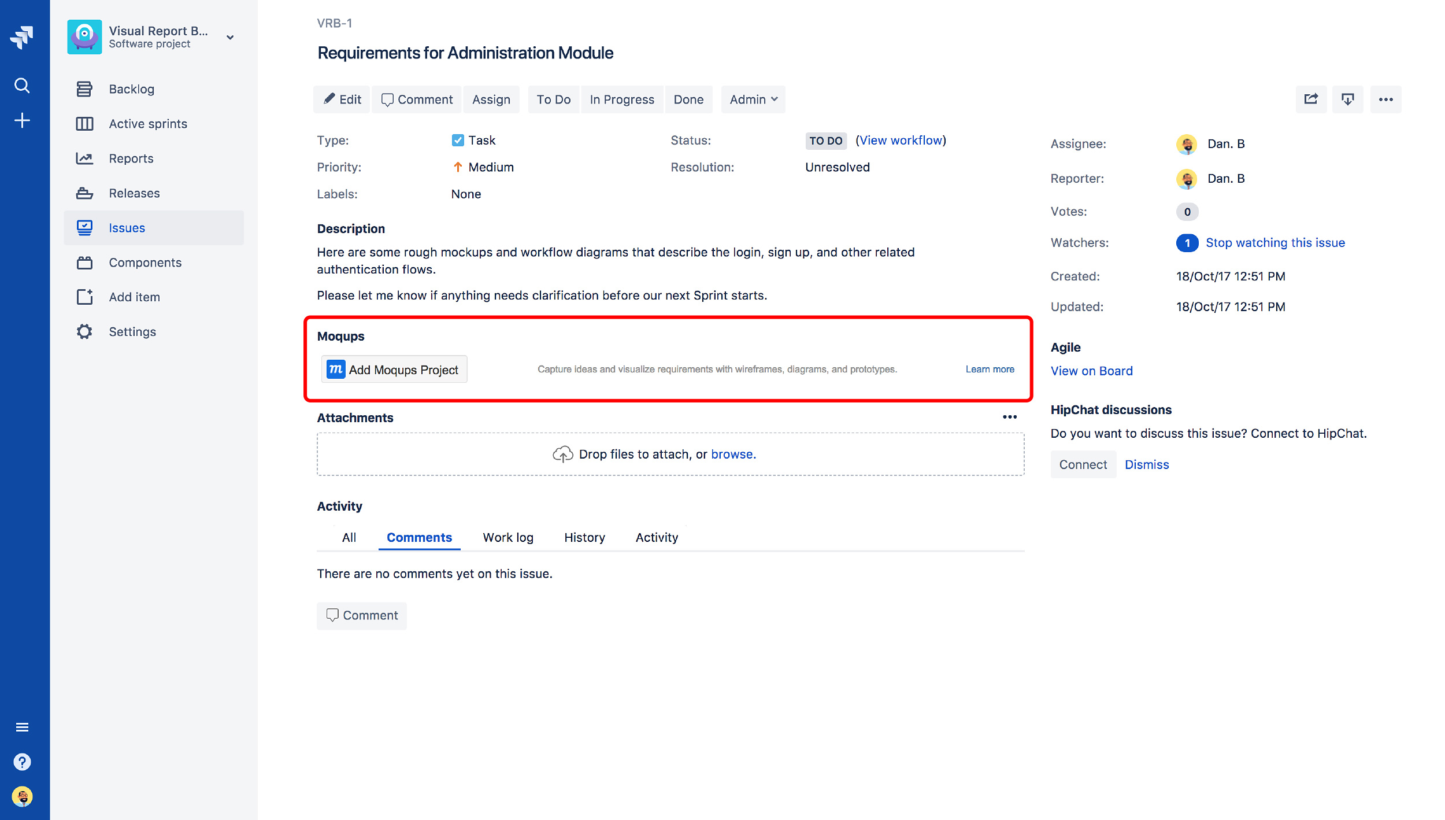This screenshot has width=1445, height=820.
Task: Click the Add Moqups Project button
Action: tap(394, 369)
